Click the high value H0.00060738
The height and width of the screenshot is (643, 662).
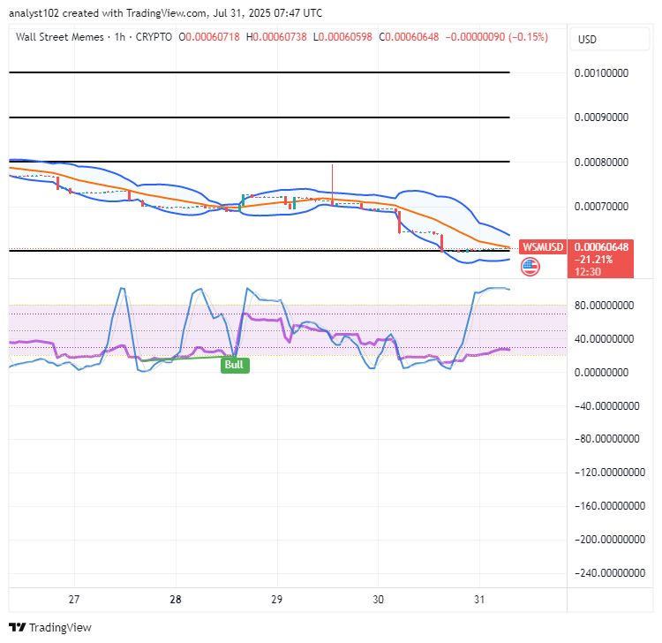(x=276, y=37)
